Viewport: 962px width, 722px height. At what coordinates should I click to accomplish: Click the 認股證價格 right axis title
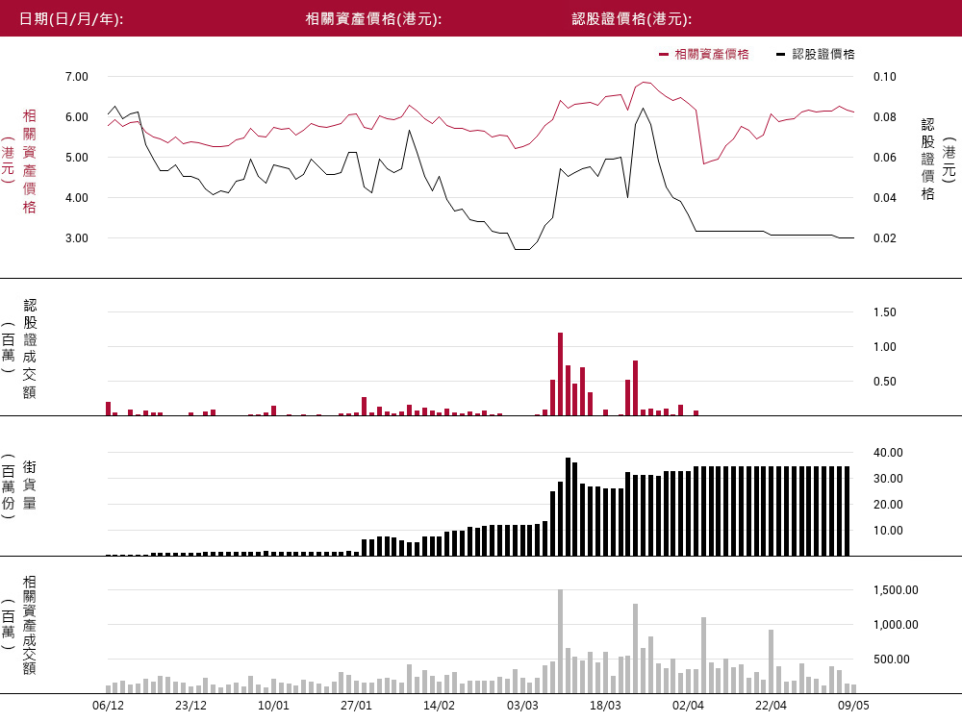click(x=927, y=160)
